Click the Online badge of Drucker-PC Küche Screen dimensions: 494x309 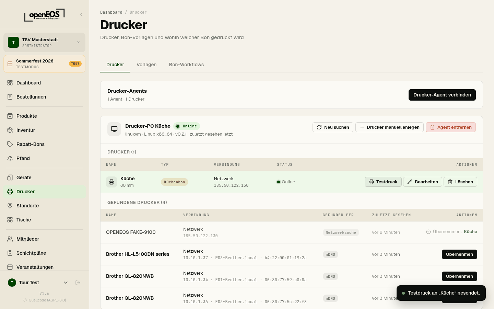(x=187, y=126)
